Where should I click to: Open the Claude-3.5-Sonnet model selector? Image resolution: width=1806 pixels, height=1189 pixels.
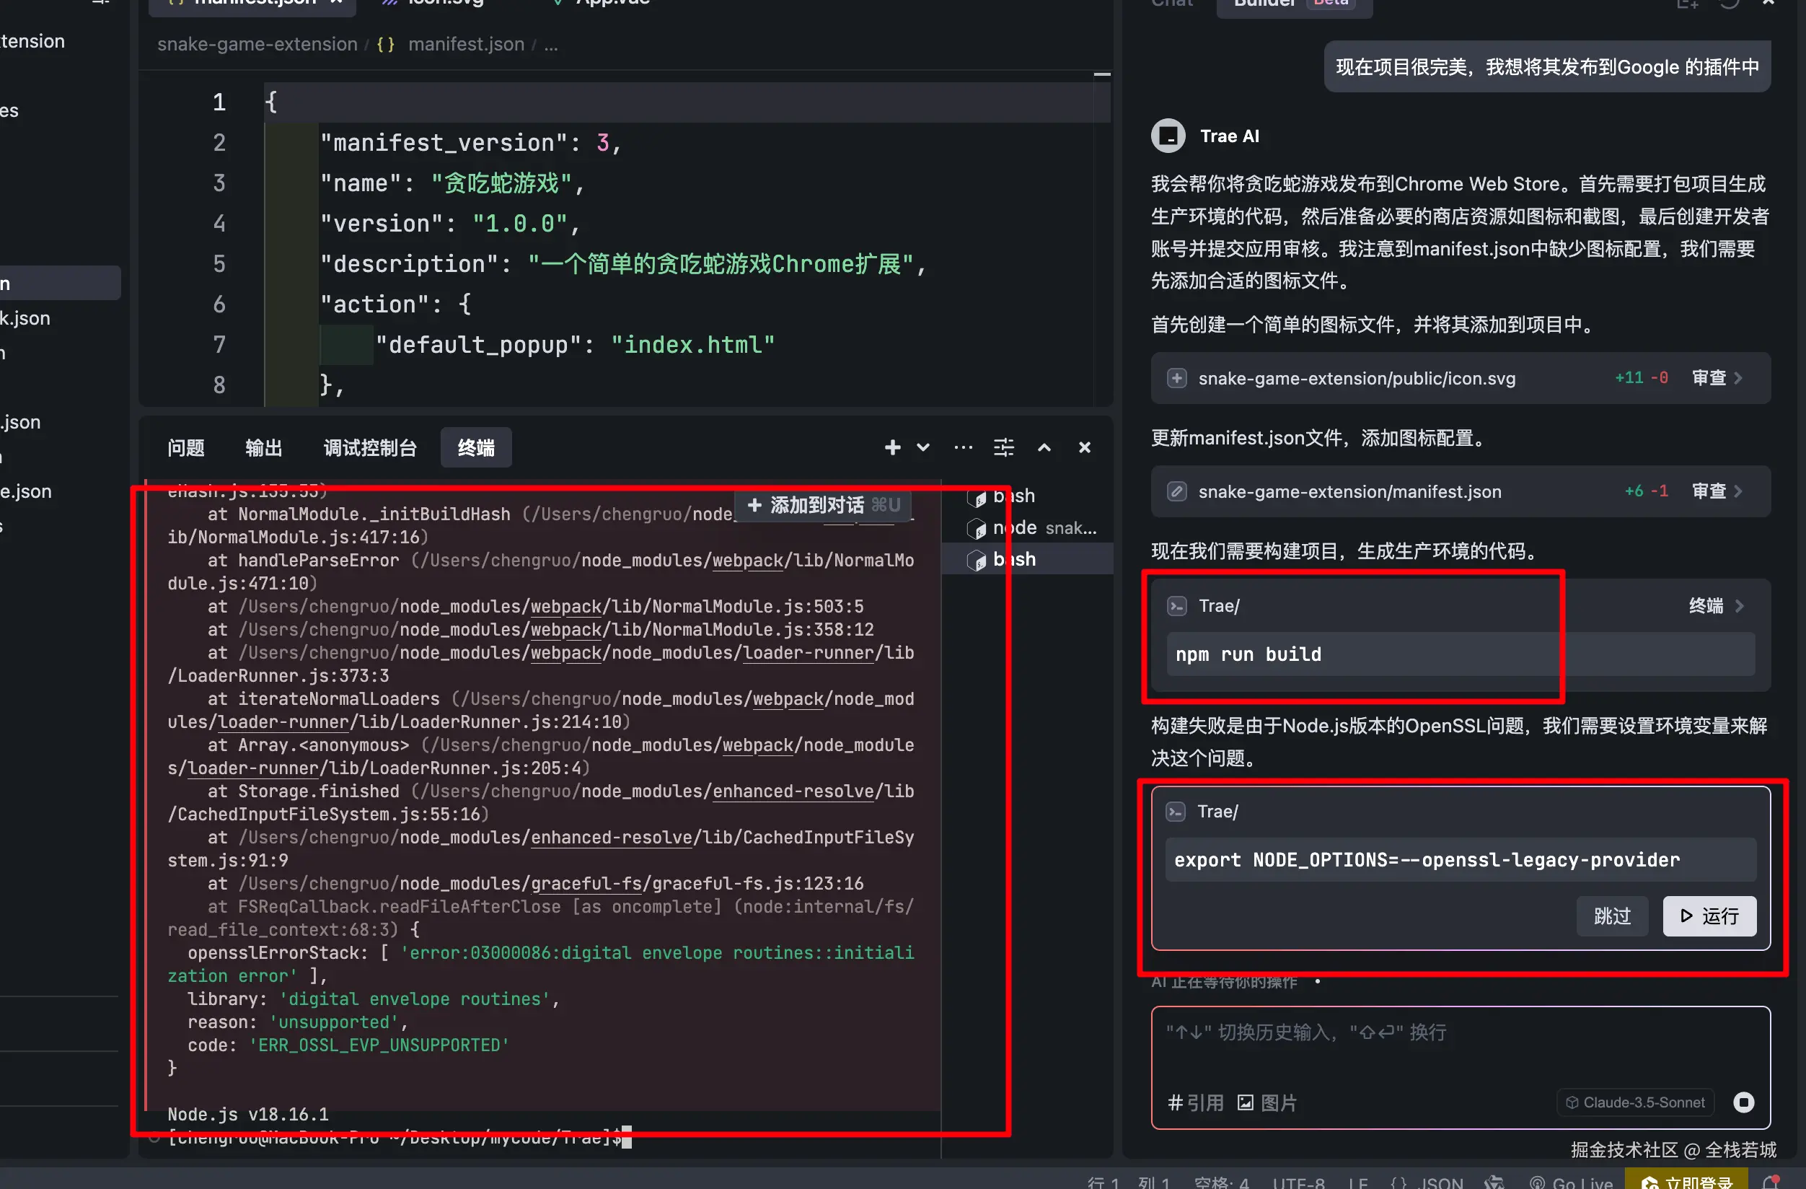[1635, 1102]
